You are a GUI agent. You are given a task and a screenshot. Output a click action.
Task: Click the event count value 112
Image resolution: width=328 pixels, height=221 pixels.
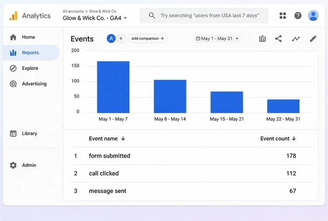(291, 173)
